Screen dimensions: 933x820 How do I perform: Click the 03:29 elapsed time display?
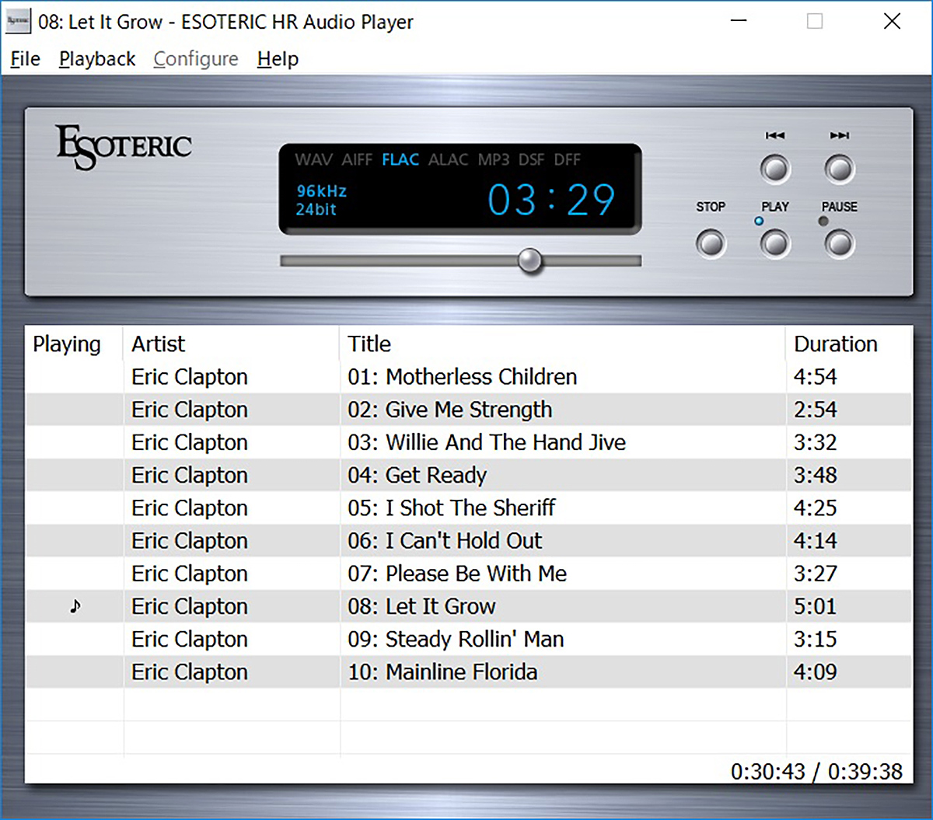[551, 200]
